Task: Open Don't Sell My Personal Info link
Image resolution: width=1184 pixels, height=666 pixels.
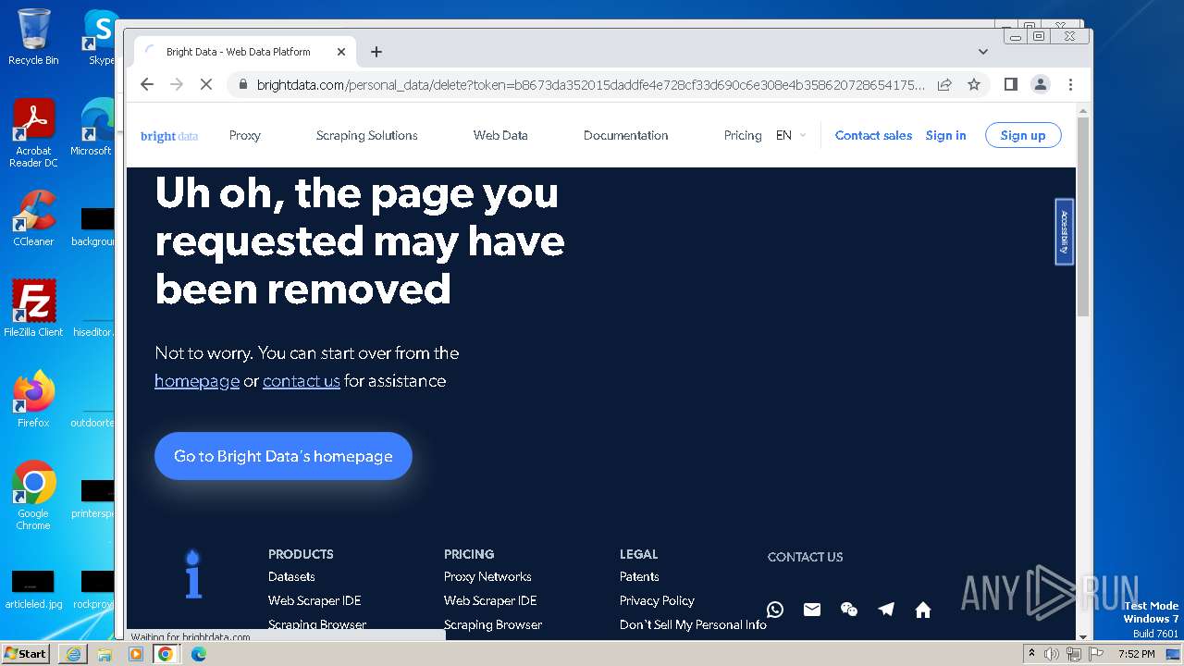Action: [693, 624]
